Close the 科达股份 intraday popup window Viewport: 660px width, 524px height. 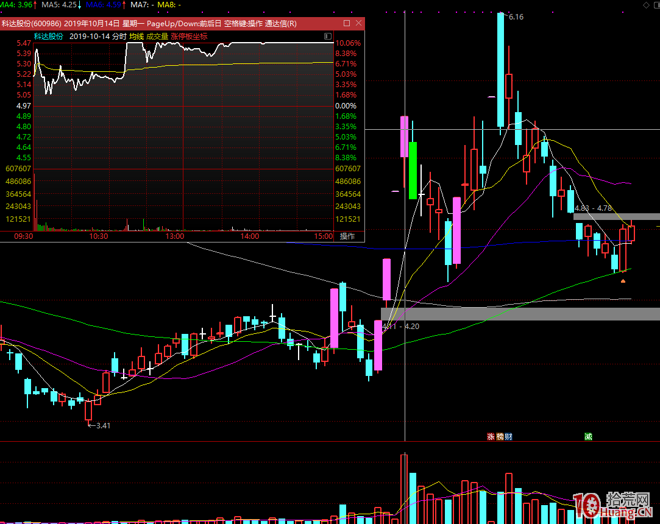pyautogui.click(x=358, y=23)
